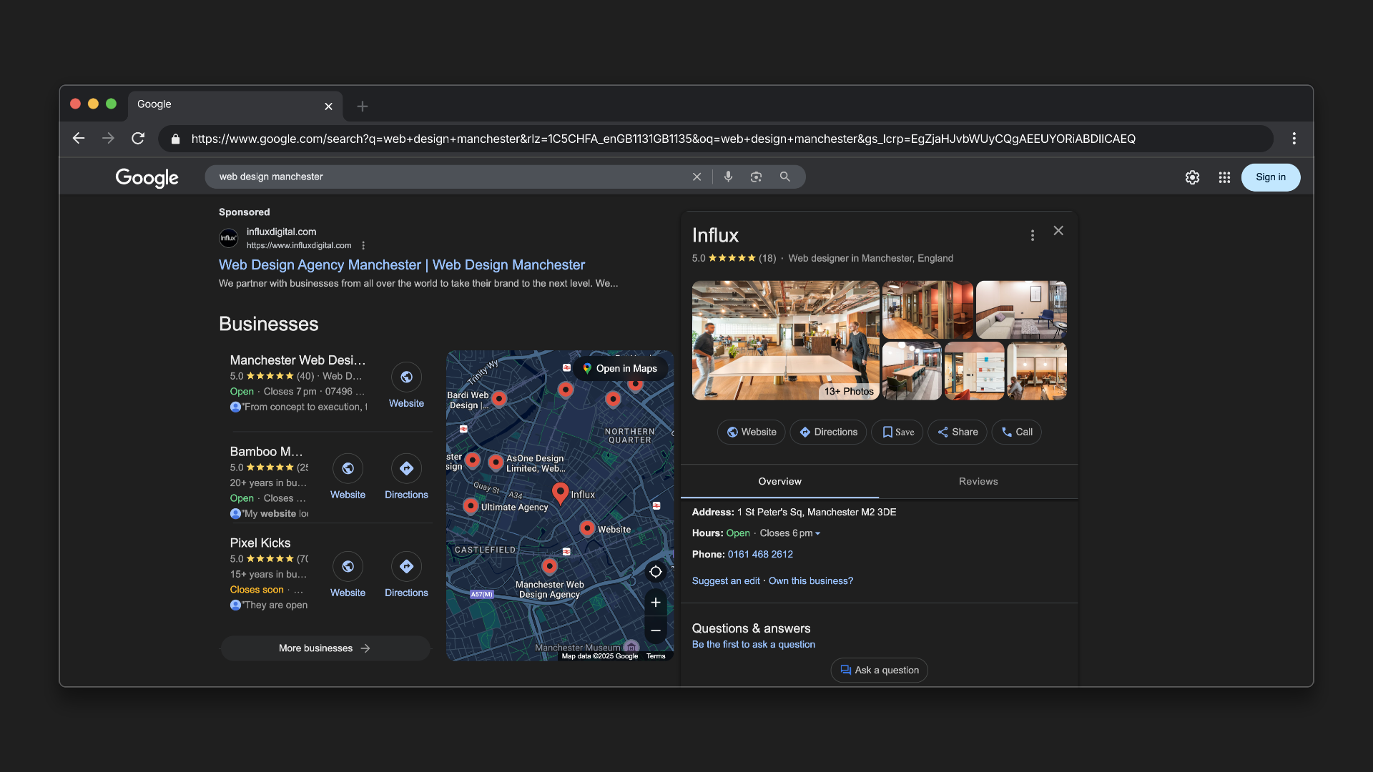Image resolution: width=1373 pixels, height=772 pixels.
Task: Click the Influx favicon in the sponsored result
Action: (x=229, y=238)
